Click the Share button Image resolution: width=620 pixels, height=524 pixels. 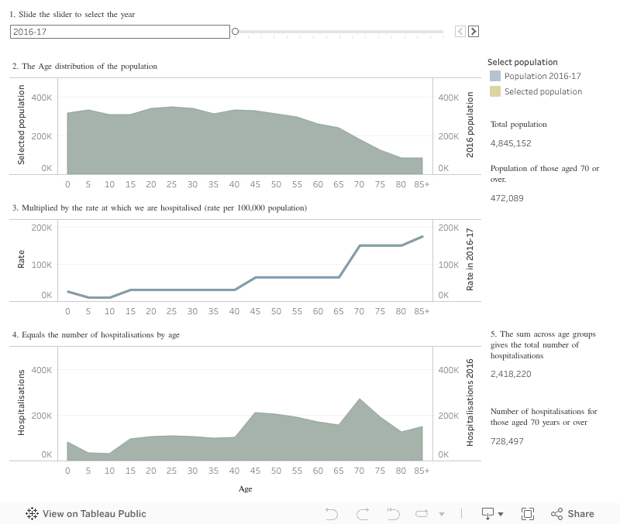point(572,513)
